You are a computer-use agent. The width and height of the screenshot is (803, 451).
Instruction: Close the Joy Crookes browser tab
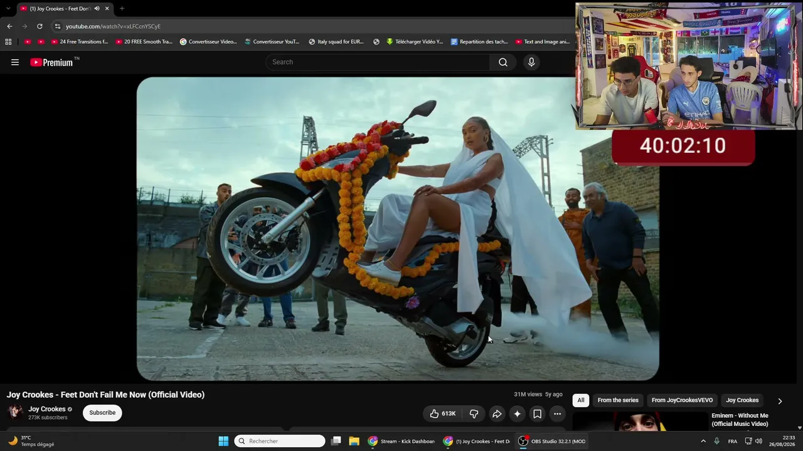(107, 9)
